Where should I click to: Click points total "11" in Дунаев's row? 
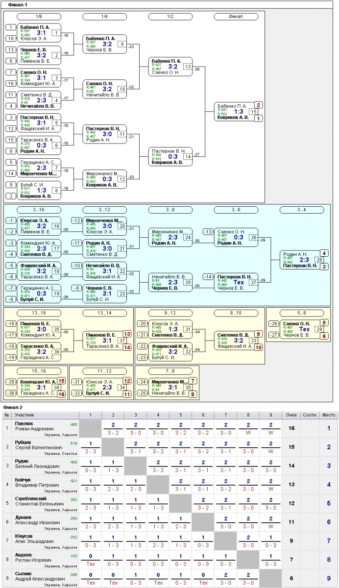291,521
